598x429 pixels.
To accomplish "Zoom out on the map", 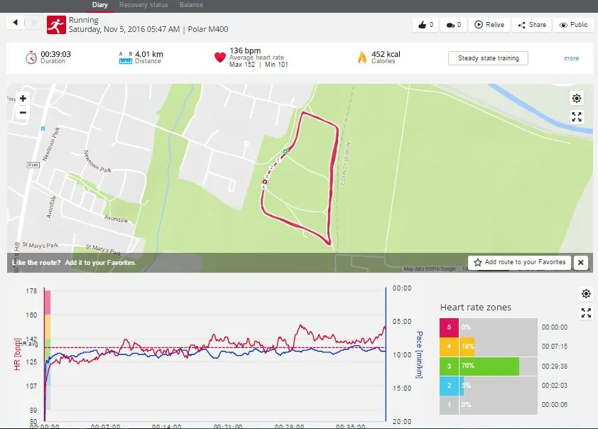I will click(23, 112).
